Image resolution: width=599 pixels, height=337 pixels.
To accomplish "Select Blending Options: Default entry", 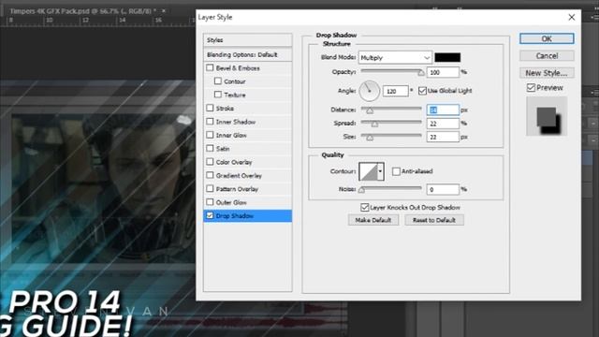I will [x=247, y=54].
